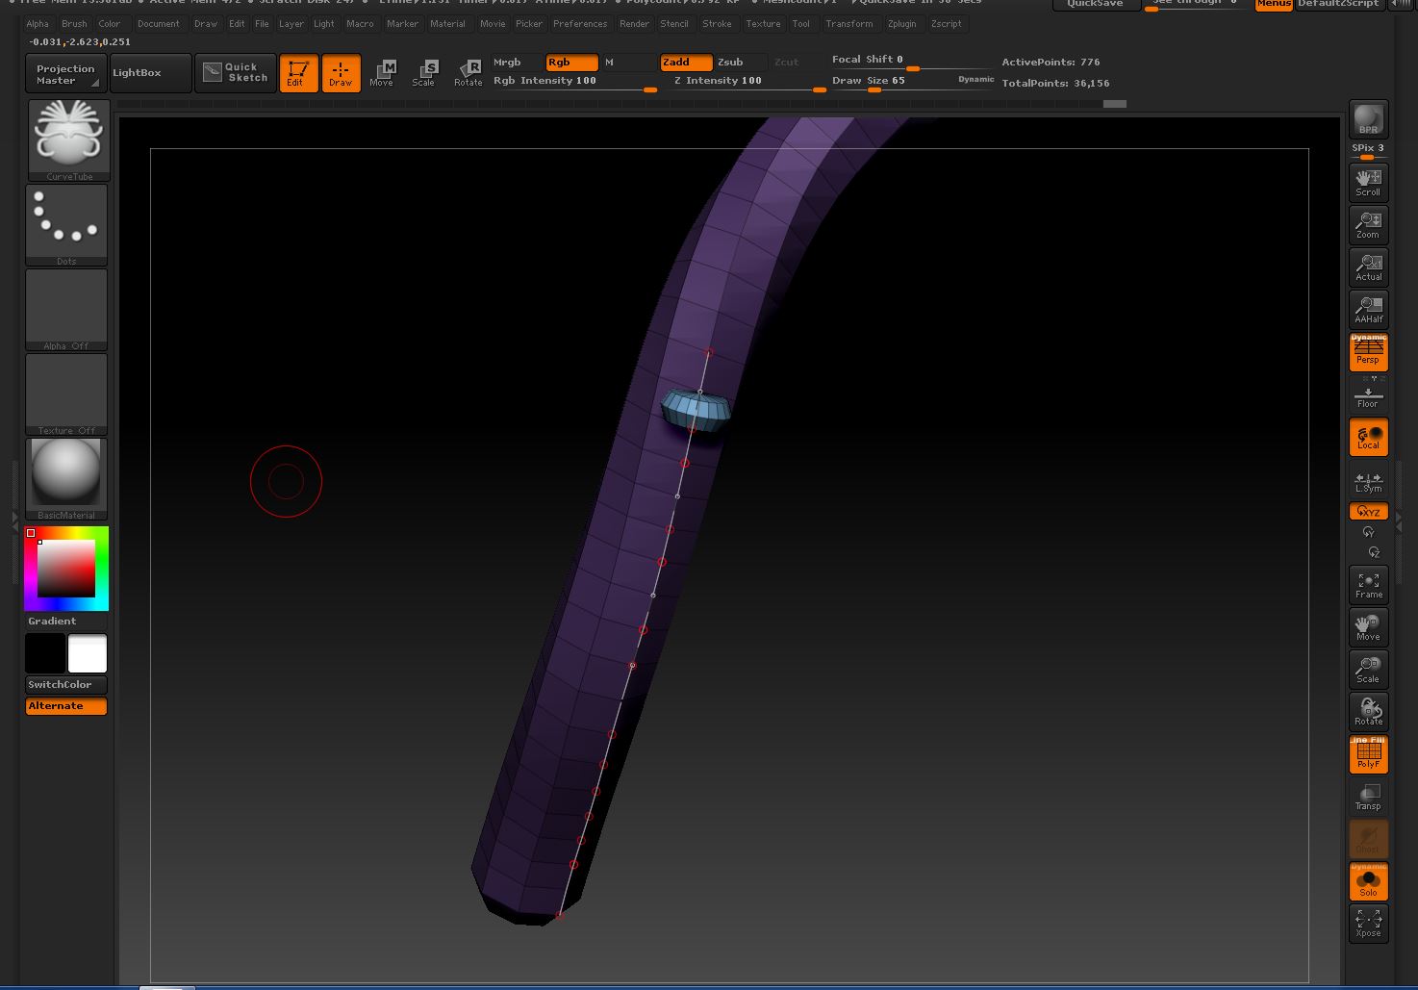This screenshot has width=1418, height=990.
Task: Open the LightBox browser
Action: 150,73
